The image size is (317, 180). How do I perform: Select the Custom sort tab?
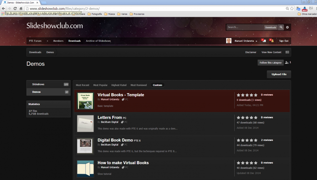157,85
